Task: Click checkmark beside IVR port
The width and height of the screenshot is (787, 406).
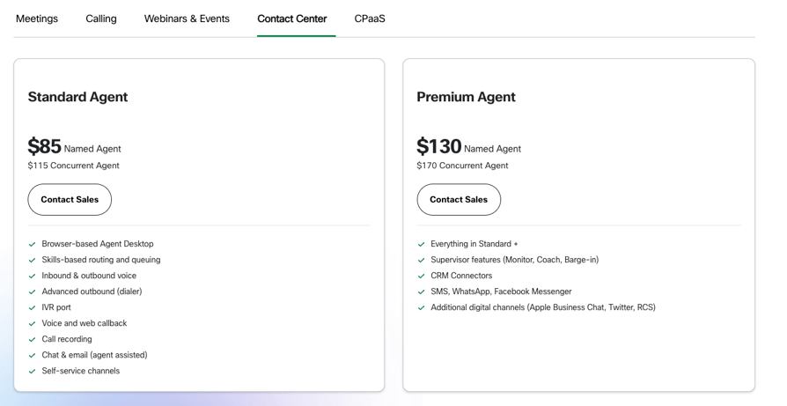Action: 32,307
